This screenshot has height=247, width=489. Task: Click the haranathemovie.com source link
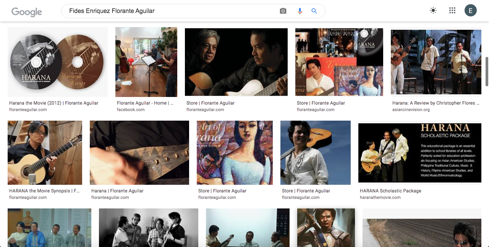click(380, 197)
